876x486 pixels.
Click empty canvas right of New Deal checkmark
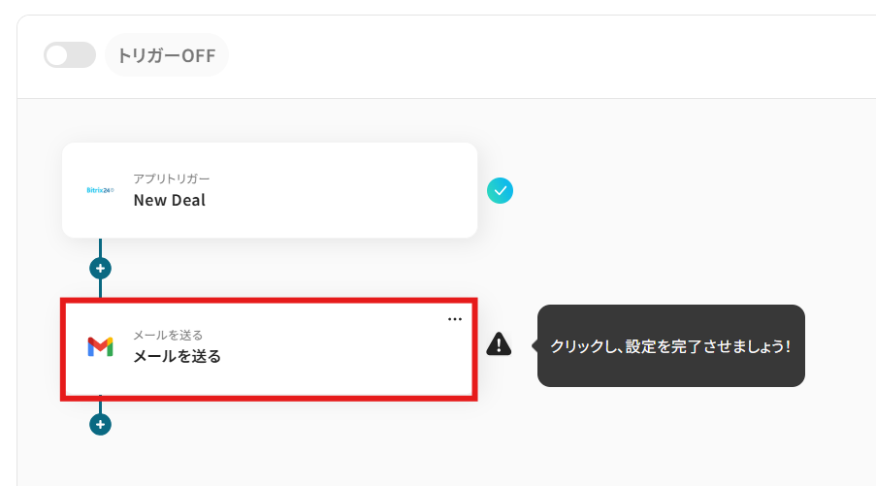point(679,191)
